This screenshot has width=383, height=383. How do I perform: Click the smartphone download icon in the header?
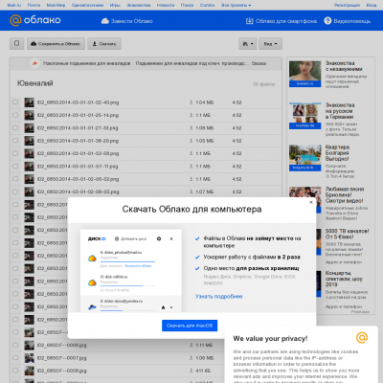[x=249, y=21]
